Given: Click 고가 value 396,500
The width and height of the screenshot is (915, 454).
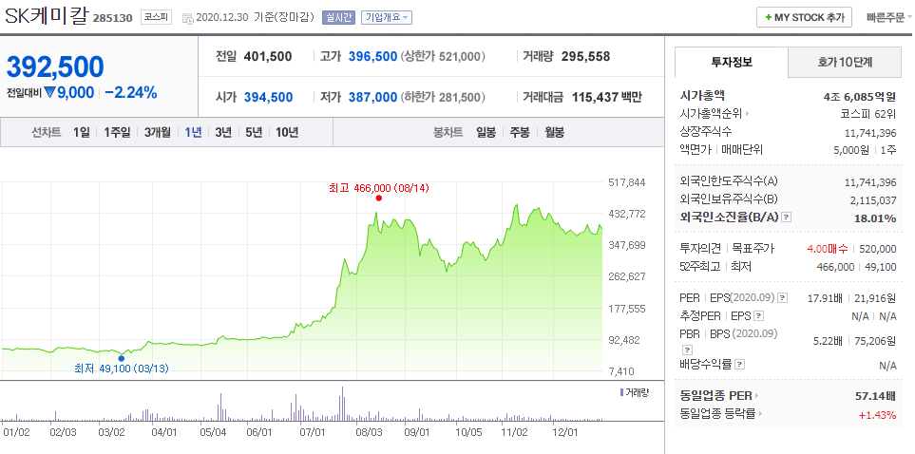Looking at the screenshot, I should pyautogui.click(x=372, y=57).
